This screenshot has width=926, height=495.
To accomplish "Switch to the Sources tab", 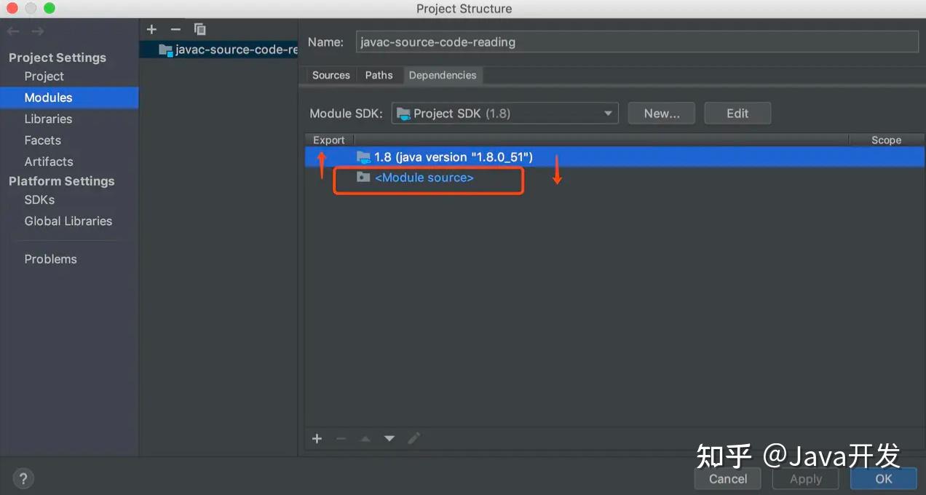I will coord(331,75).
